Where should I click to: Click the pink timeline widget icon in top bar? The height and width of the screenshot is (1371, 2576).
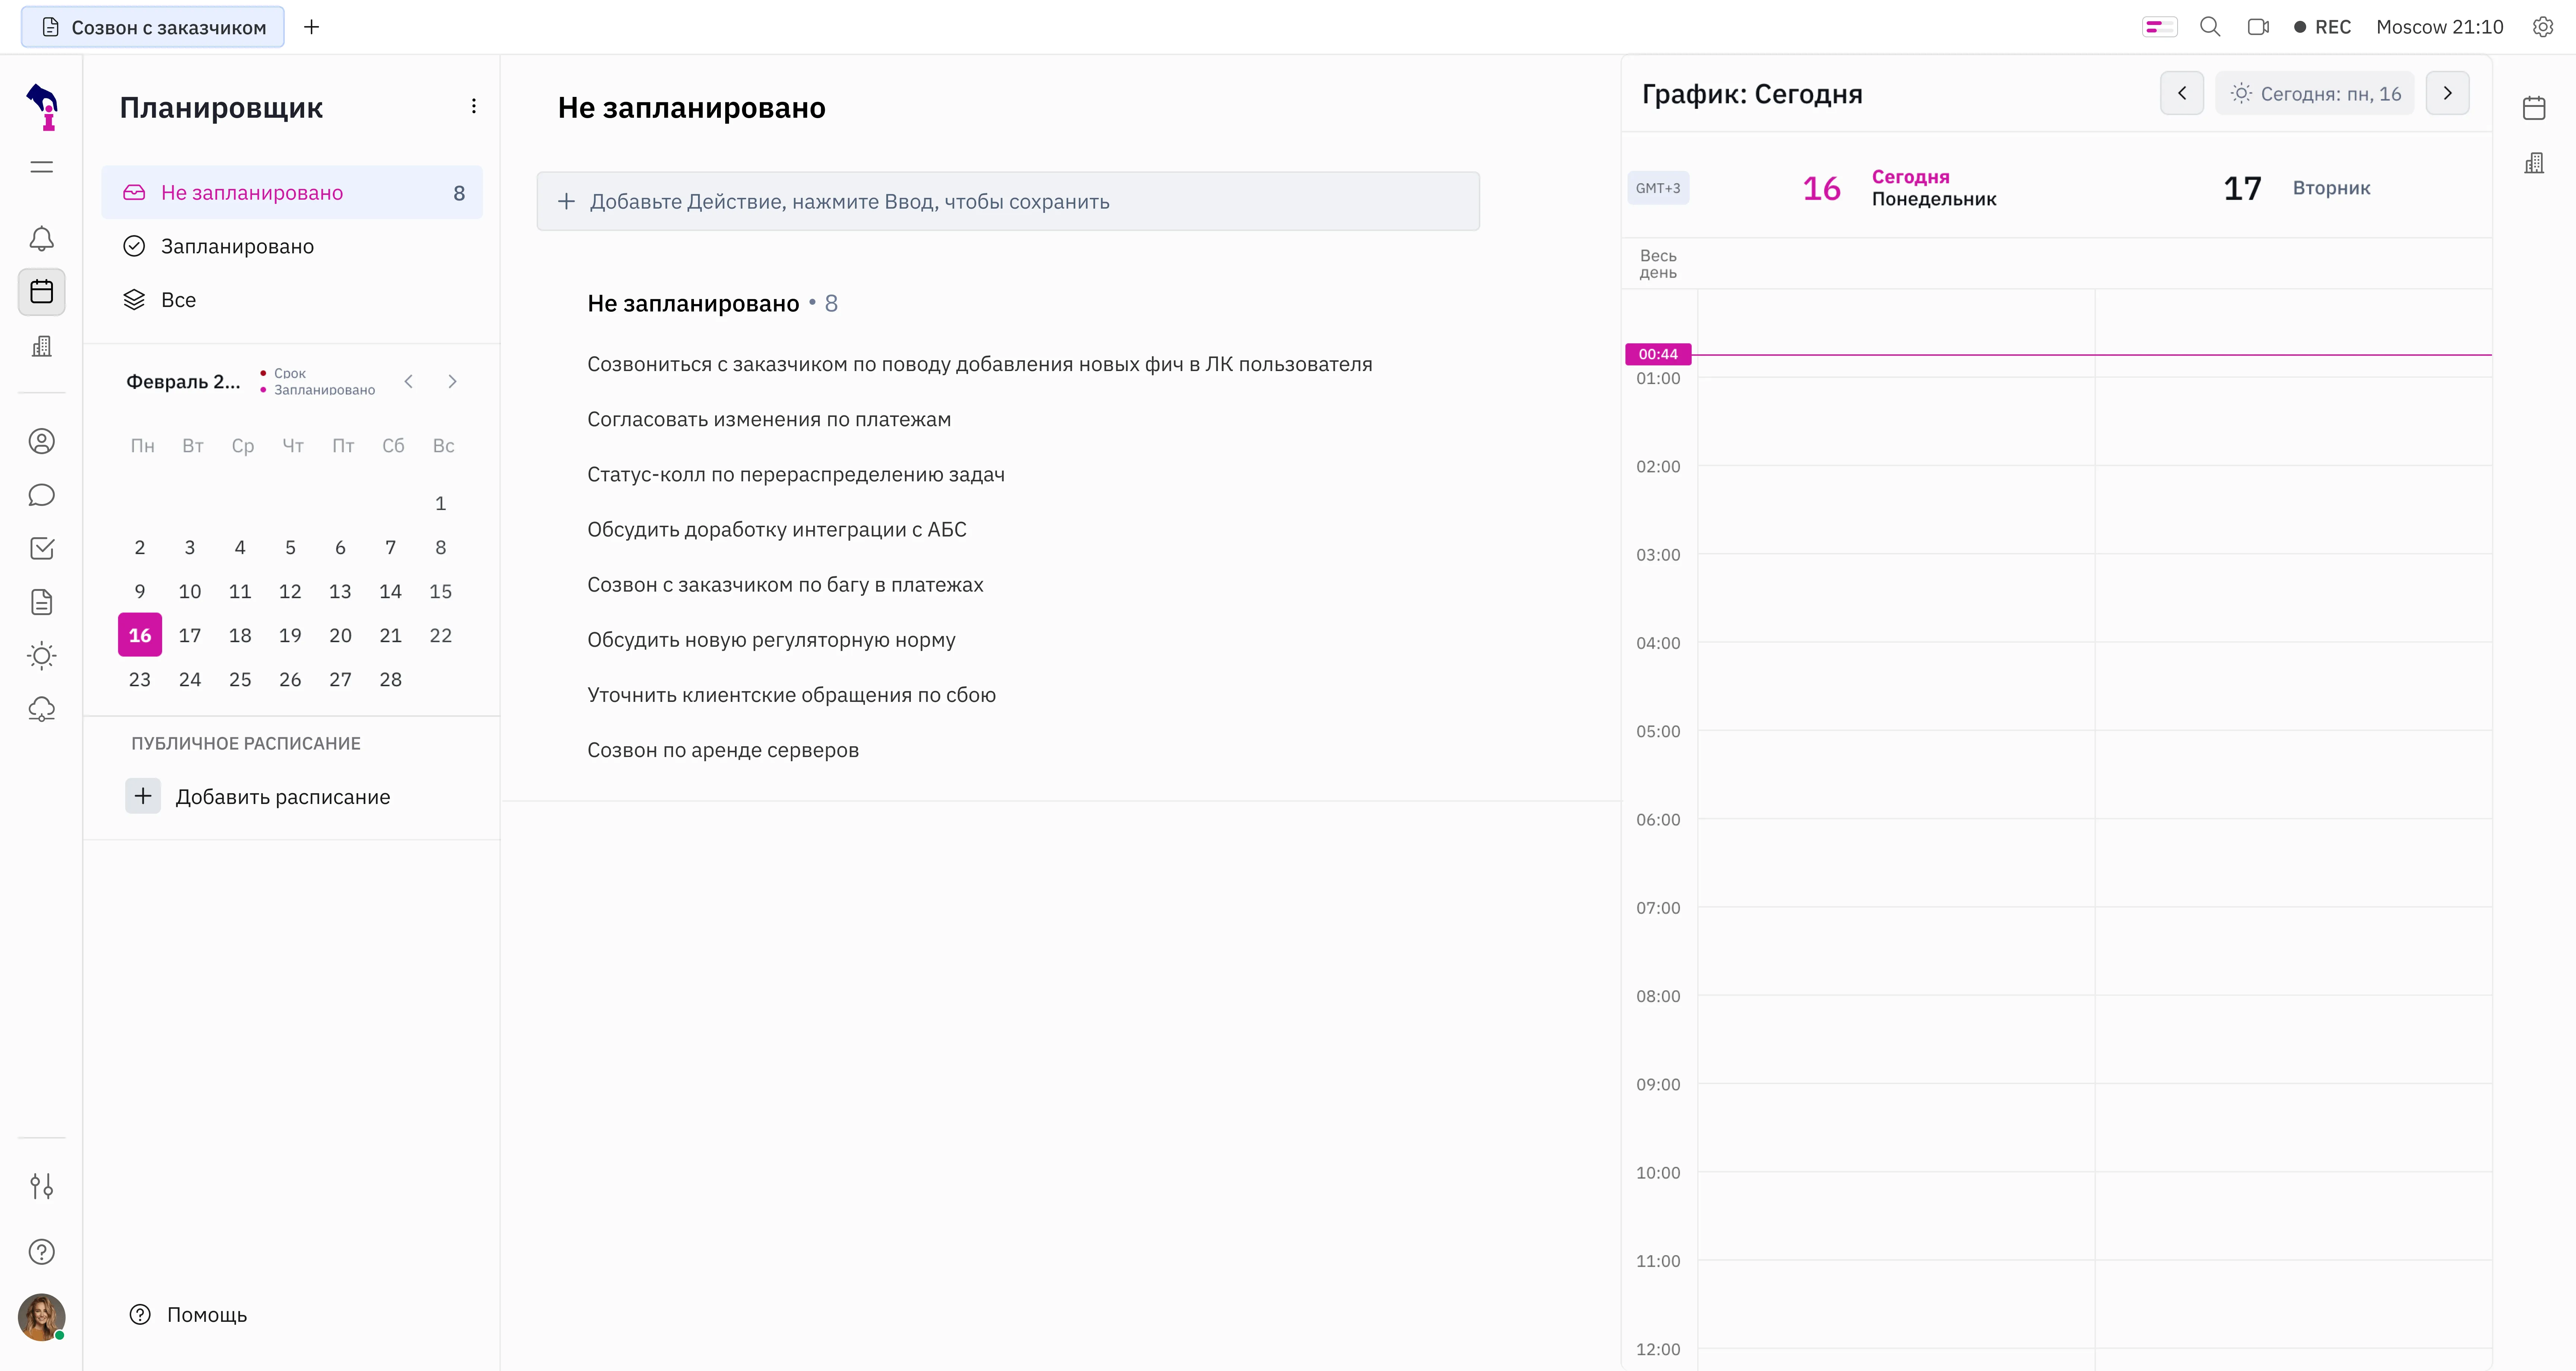point(2160,27)
